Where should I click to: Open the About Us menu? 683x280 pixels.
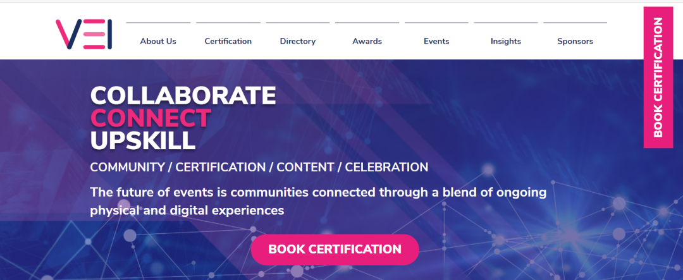158,41
